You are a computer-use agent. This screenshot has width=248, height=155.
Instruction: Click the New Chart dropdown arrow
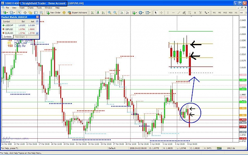(x=7, y=13)
